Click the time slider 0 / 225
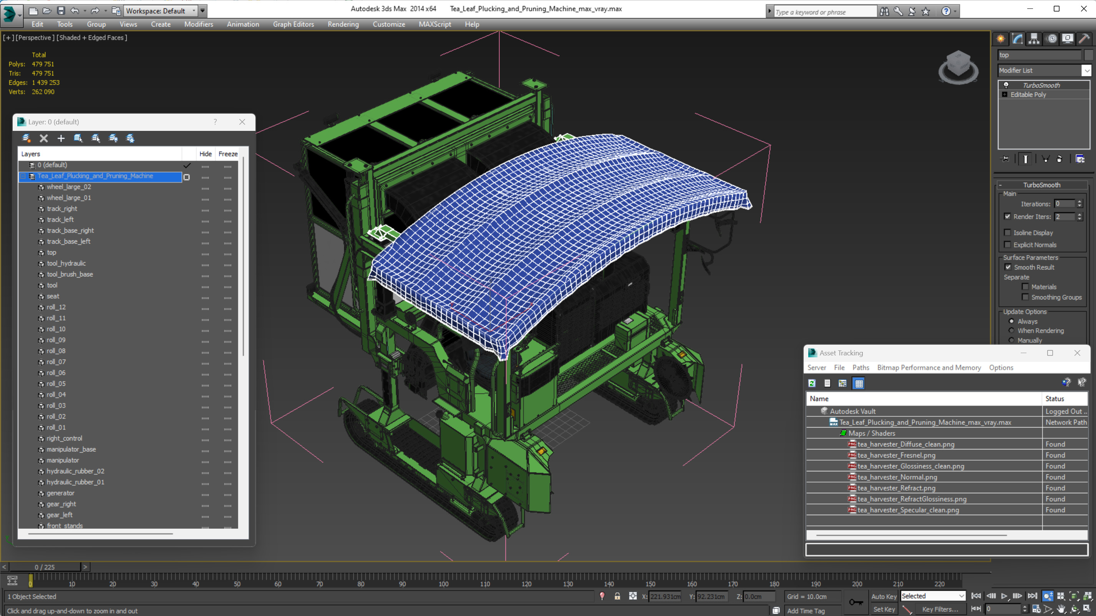 [x=45, y=567]
